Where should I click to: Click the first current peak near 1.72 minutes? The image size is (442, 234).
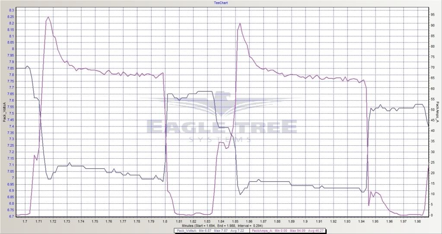[x=48, y=17]
